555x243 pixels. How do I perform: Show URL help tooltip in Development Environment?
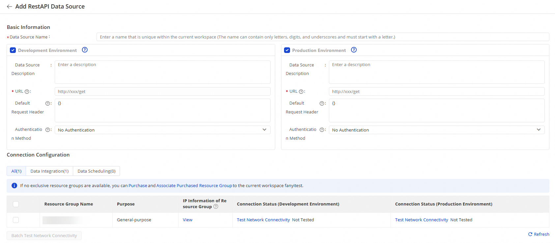[x=27, y=92]
